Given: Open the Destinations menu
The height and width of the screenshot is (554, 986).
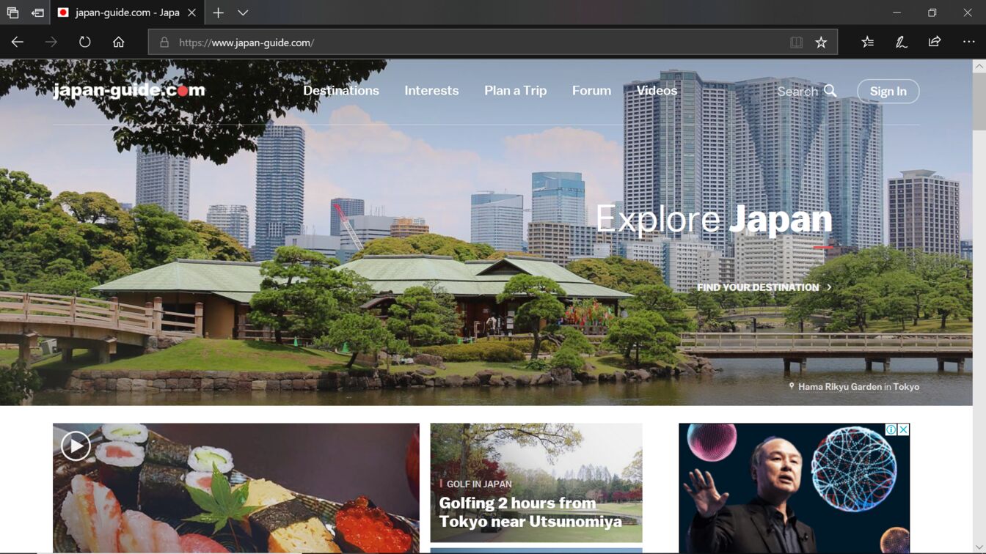Looking at the screenshot, I should pyautogui.click(x=341, y=91).
